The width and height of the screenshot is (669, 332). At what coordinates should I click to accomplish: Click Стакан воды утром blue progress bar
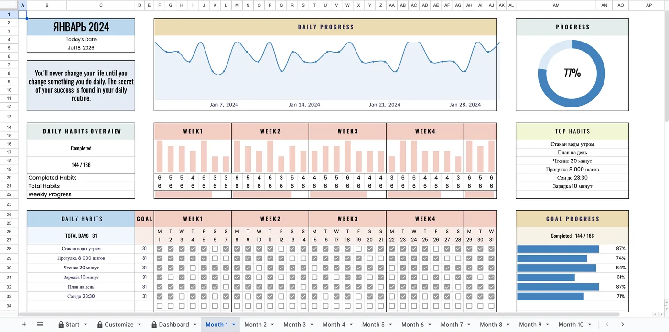coord(558,249)
